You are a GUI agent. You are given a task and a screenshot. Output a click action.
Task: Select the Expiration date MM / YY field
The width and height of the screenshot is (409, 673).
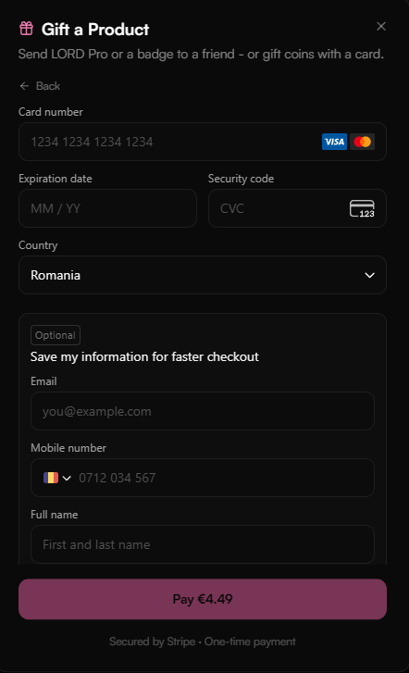point(107,208)
